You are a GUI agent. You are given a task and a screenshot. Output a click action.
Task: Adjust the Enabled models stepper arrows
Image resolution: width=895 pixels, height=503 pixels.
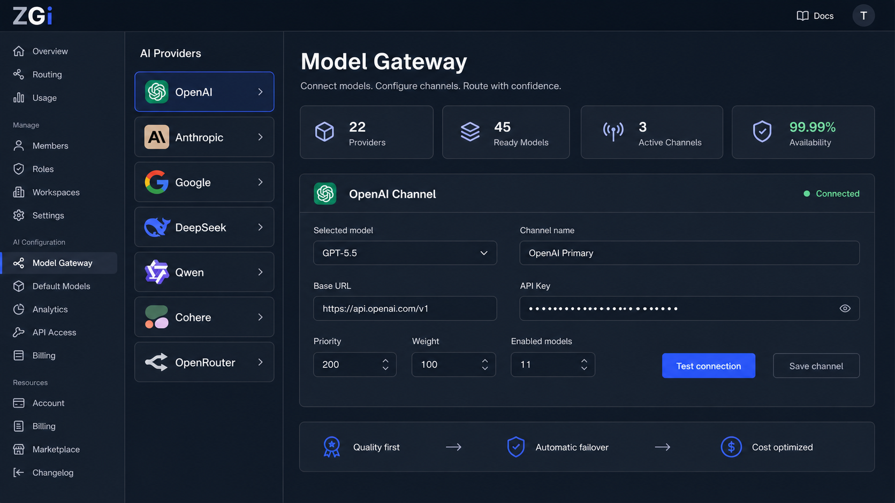(x=584, y=365)
